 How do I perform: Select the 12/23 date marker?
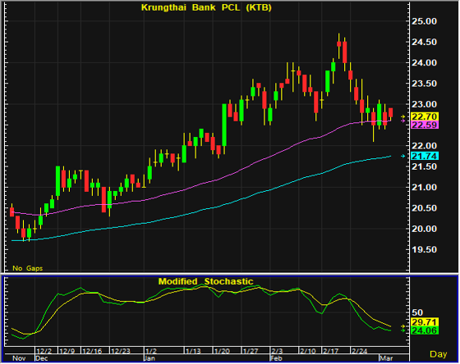coord(121,351)
